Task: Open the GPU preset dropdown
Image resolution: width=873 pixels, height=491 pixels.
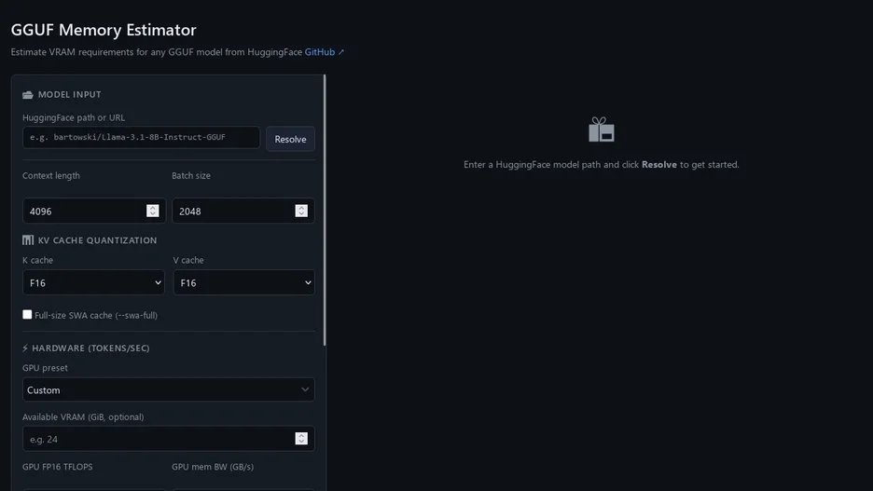Action: (168, 389)
